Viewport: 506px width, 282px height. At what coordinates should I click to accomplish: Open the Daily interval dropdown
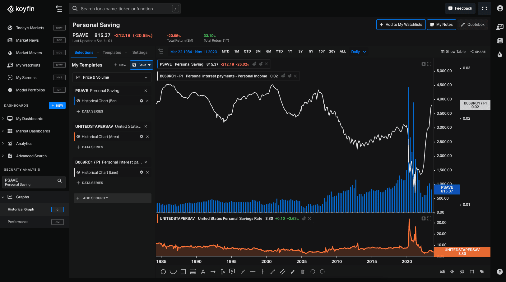pyautogui.click(x=358, y=52)
